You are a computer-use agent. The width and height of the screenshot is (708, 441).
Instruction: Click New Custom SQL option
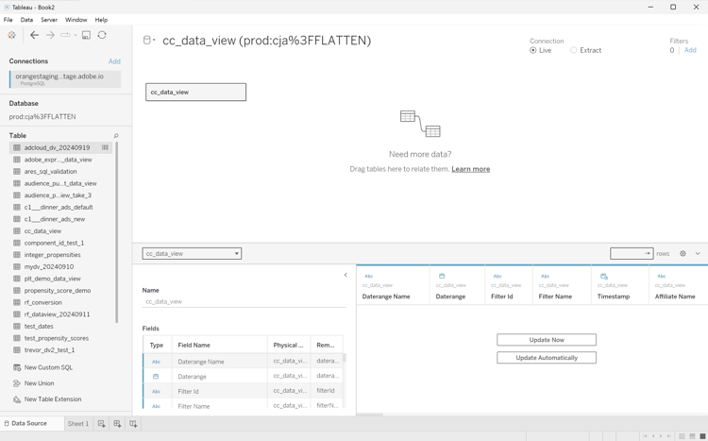pyautogui.click(x=48, y=367)
